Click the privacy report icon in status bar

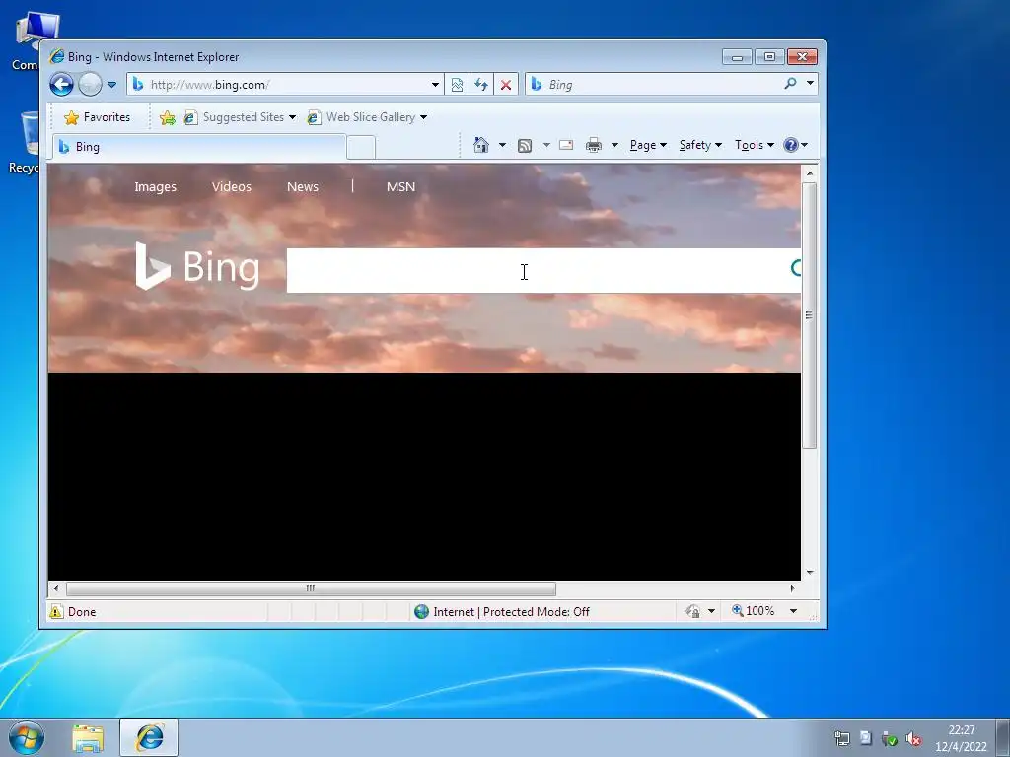692,611
